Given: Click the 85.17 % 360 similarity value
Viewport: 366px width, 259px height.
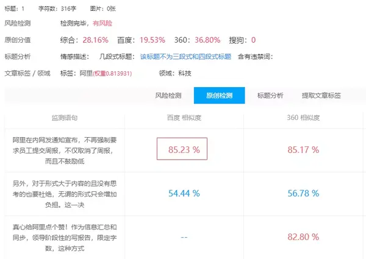Looking at the screenshot, I should pos(303,150).
